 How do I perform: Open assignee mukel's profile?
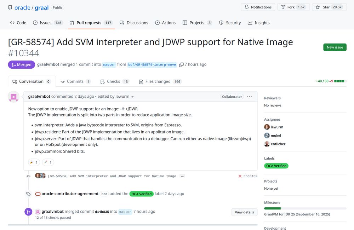(x=276, y=136)
